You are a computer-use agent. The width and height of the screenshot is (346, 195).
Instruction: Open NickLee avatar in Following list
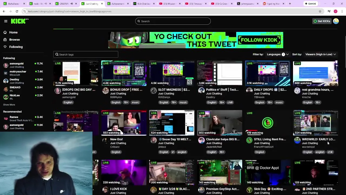pyautogui.click(x=6, y=97)
